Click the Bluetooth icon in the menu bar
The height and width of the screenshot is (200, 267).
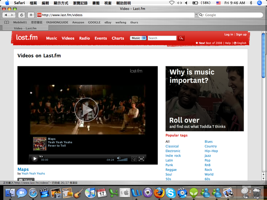click(x=251, y=3)
